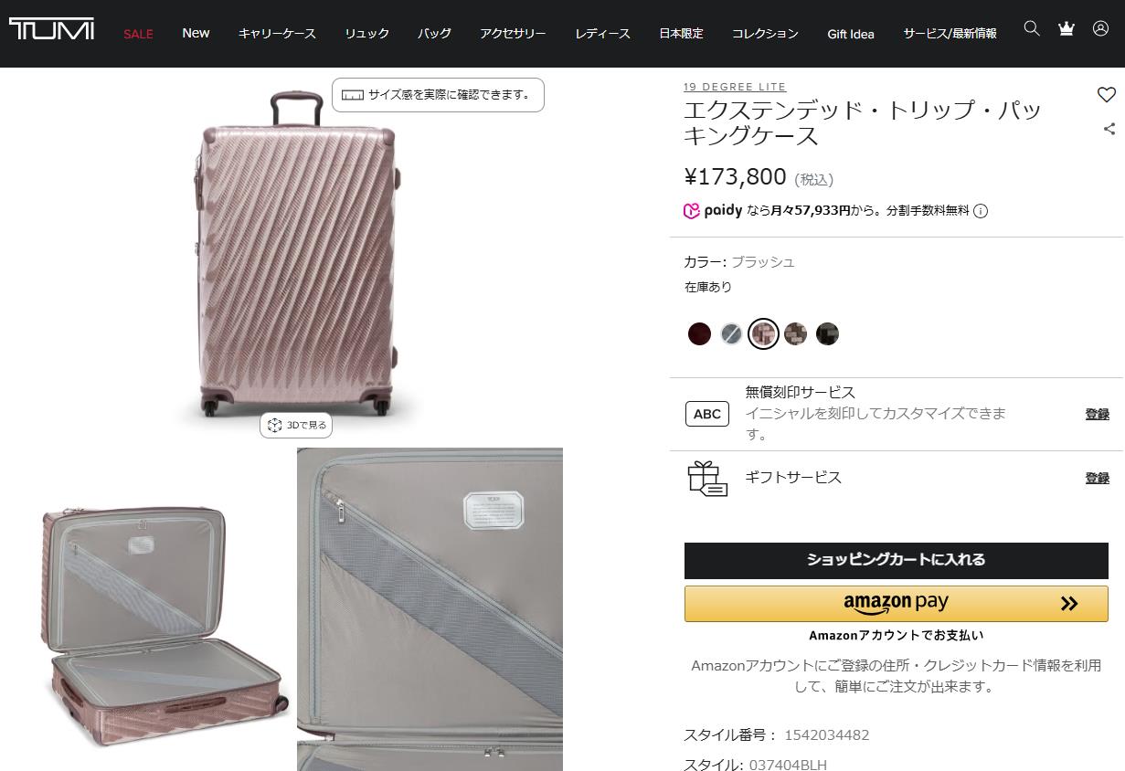Open the キャリーケース menu
Viewport: 1125px width, 771px height.
tap(277, 34)
